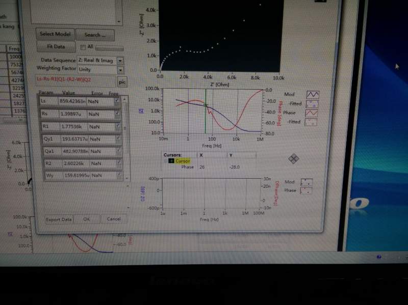Click the weighting progress bar next to All
The height and width of the screenshot is (305, 408).
click(109, 48)
